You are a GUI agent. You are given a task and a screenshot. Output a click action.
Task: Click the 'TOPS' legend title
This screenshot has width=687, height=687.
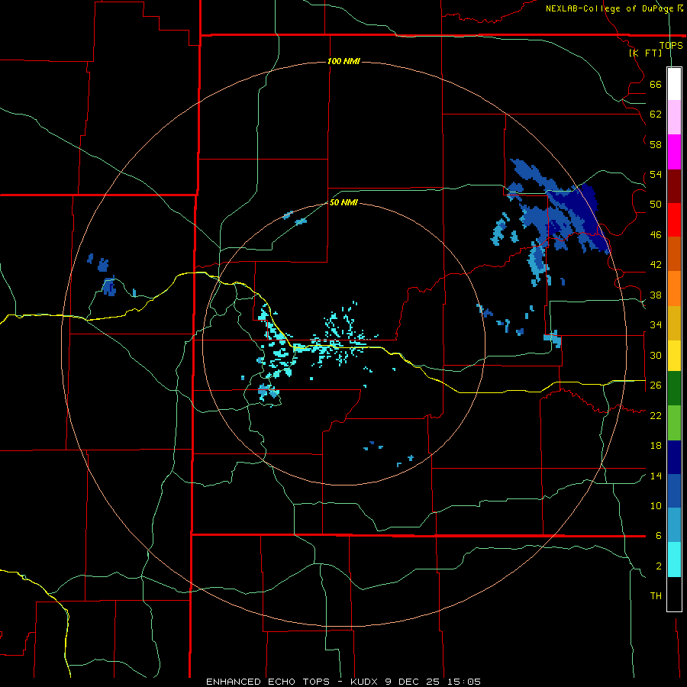pyautogui.click(x=671, y=46)
